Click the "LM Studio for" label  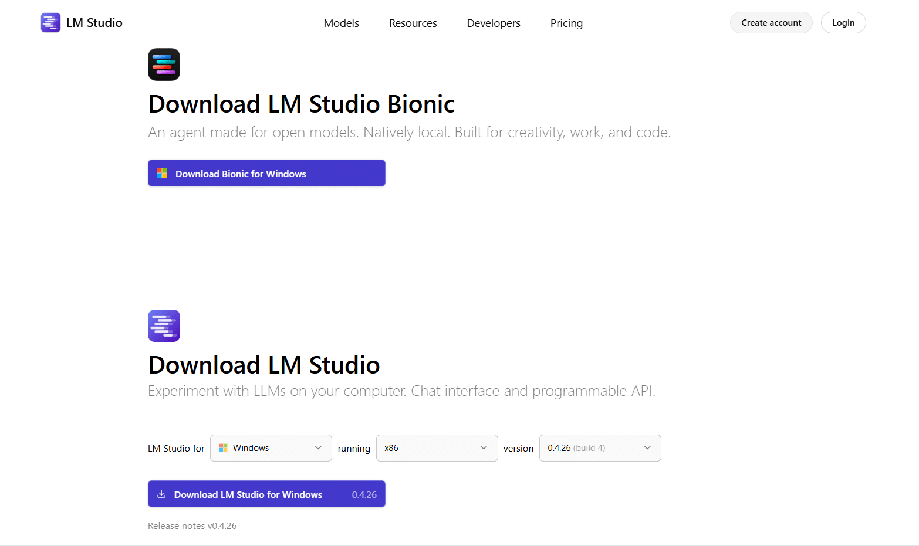176,448
